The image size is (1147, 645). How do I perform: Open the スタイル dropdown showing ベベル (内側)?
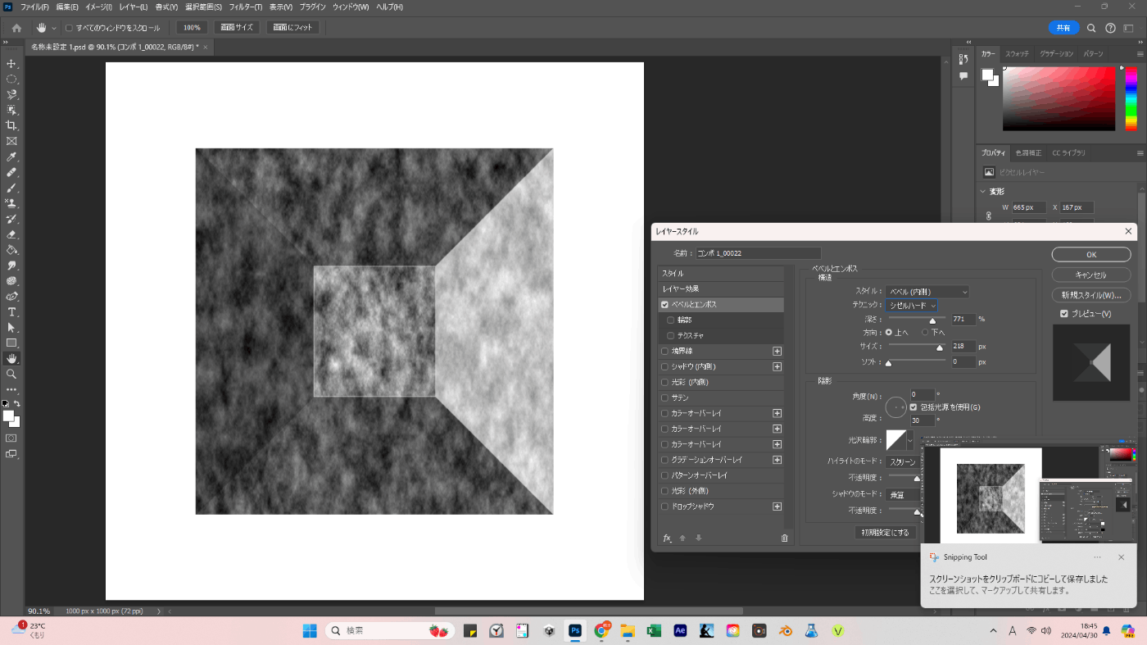click(927, 291)
